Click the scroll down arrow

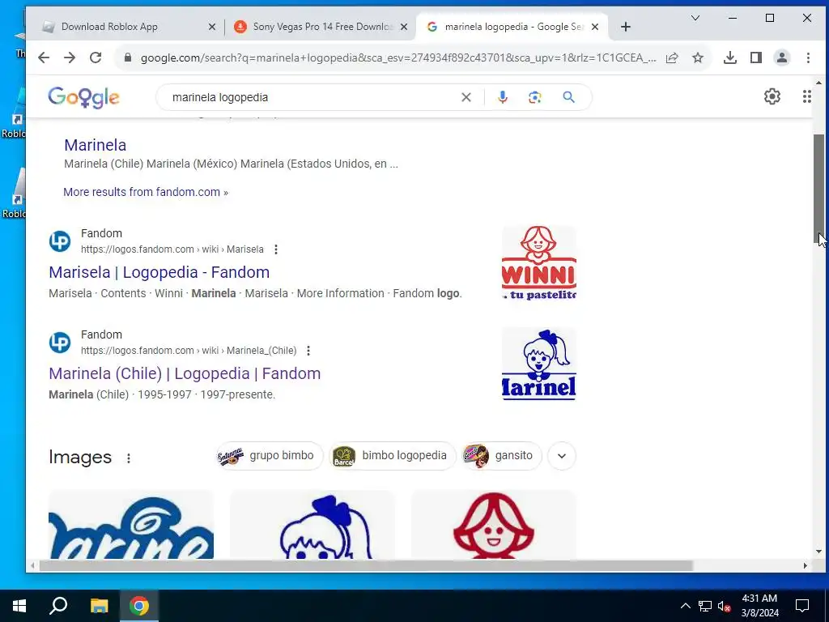[818, 552]
